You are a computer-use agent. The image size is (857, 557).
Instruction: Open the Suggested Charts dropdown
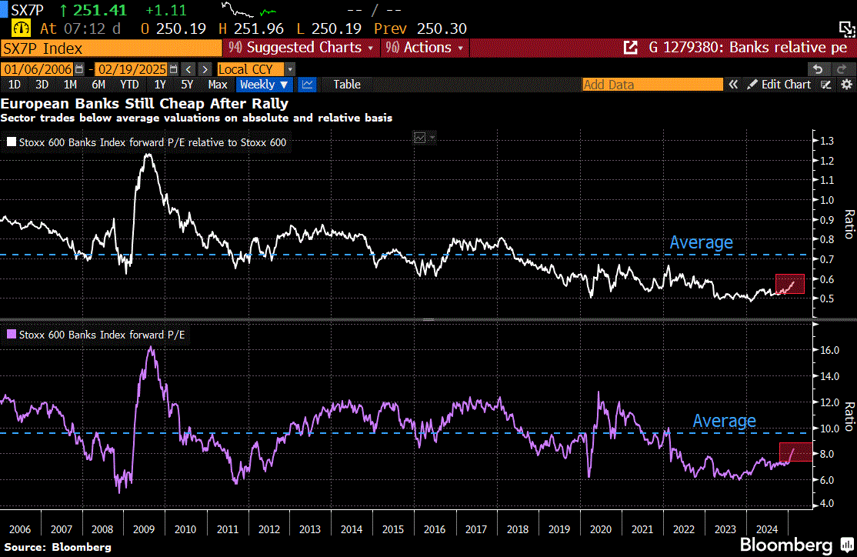(301, 48)
